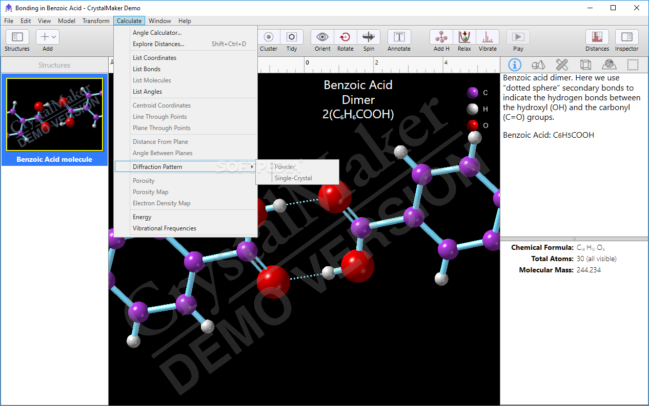The image size is (649, 406).
Task: Open the unit cell box inspector tab
Action: coord(585,65)
